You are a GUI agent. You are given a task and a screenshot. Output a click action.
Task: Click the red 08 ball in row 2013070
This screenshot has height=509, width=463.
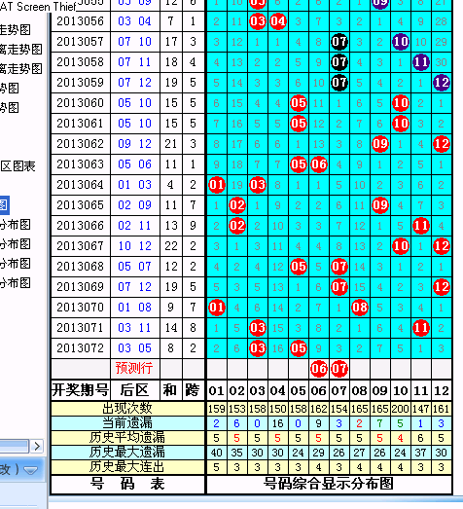point(360,308)
